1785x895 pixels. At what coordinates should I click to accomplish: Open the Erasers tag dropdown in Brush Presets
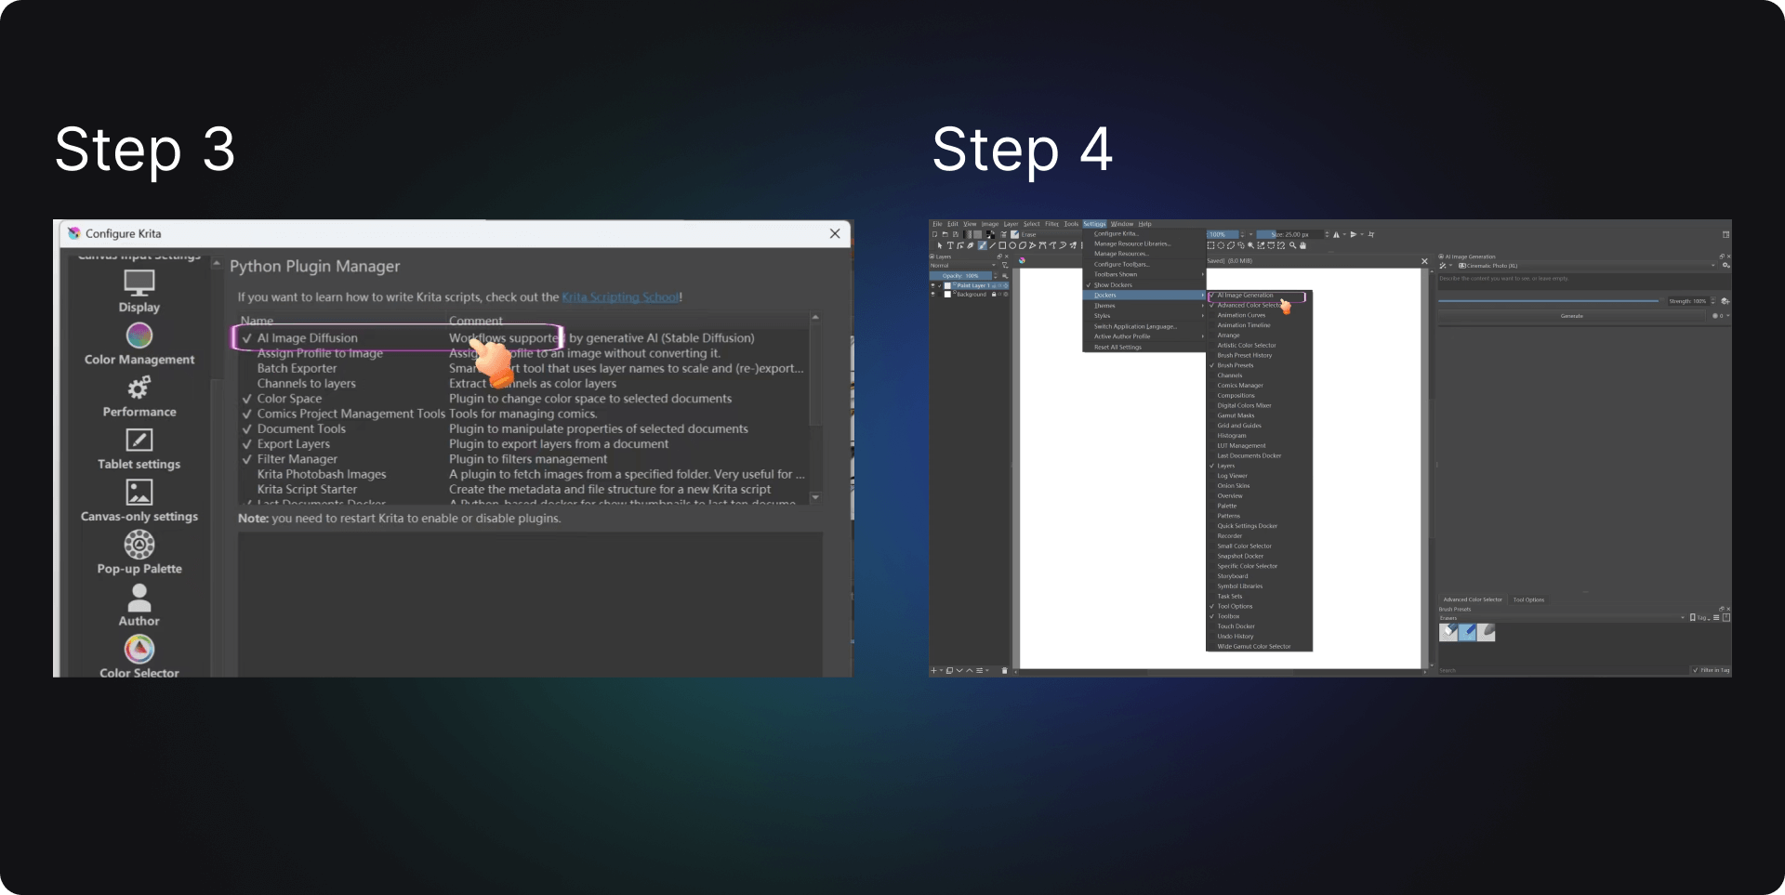pyautogui.click(x=1562, y=618)
